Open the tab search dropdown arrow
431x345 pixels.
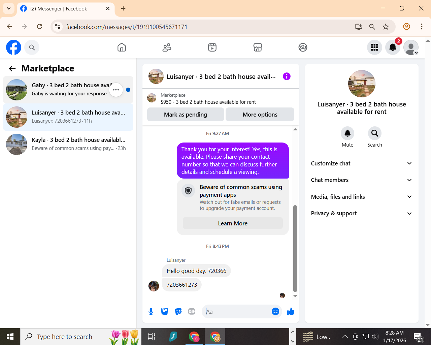click(9, 8)
